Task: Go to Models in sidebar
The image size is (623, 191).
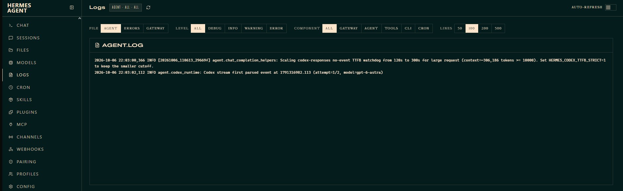Action: tap(42, 63)
